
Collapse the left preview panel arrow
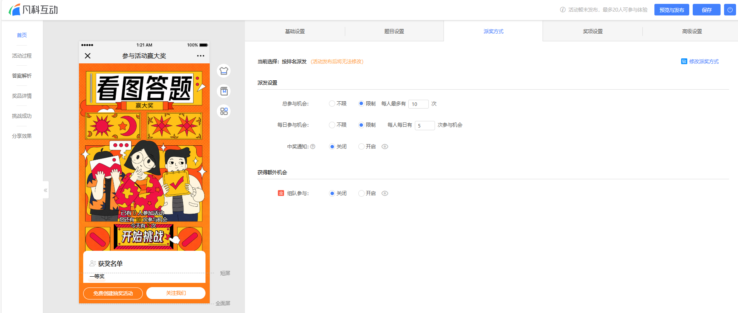point(46,190)
